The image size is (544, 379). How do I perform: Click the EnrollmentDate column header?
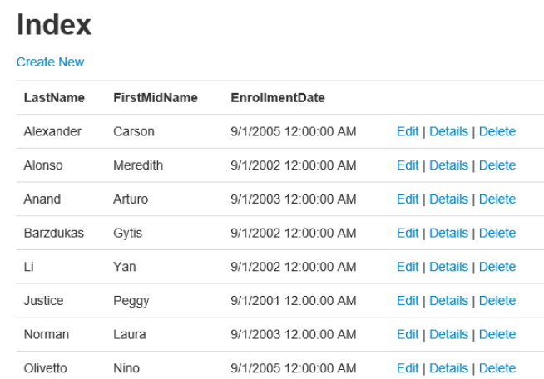277,98
